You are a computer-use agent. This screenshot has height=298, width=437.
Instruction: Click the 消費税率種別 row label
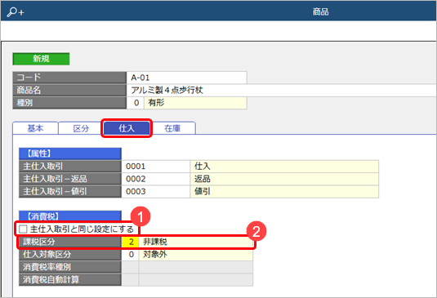70,267
